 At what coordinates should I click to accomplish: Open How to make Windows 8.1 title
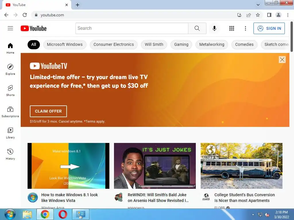[x=69, y=198]
